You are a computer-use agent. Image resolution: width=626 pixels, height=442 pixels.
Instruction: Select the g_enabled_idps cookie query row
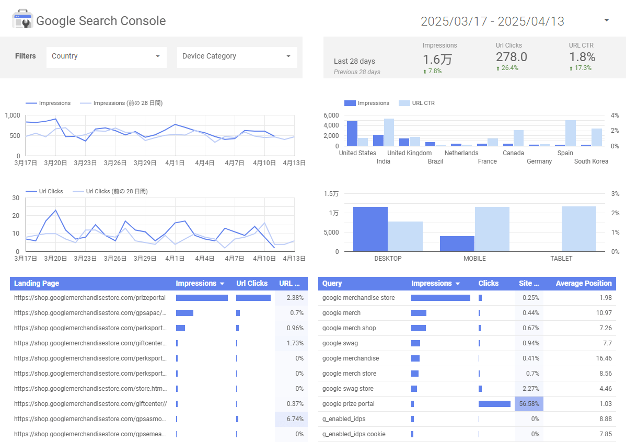pos(467,434)
